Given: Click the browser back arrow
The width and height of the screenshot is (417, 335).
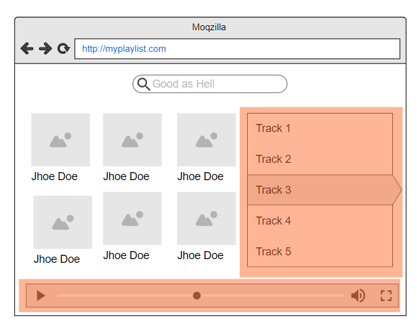Looking at the screenshot, I should pos(27,48).
